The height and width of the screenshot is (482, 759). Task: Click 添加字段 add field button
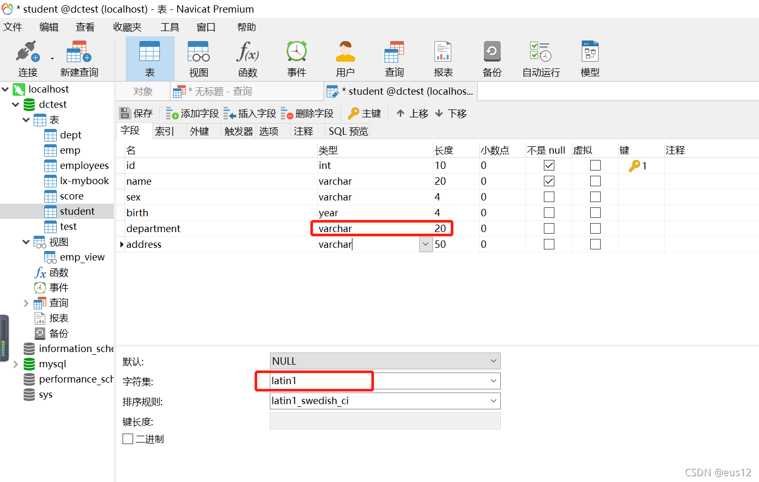(193, 113)
